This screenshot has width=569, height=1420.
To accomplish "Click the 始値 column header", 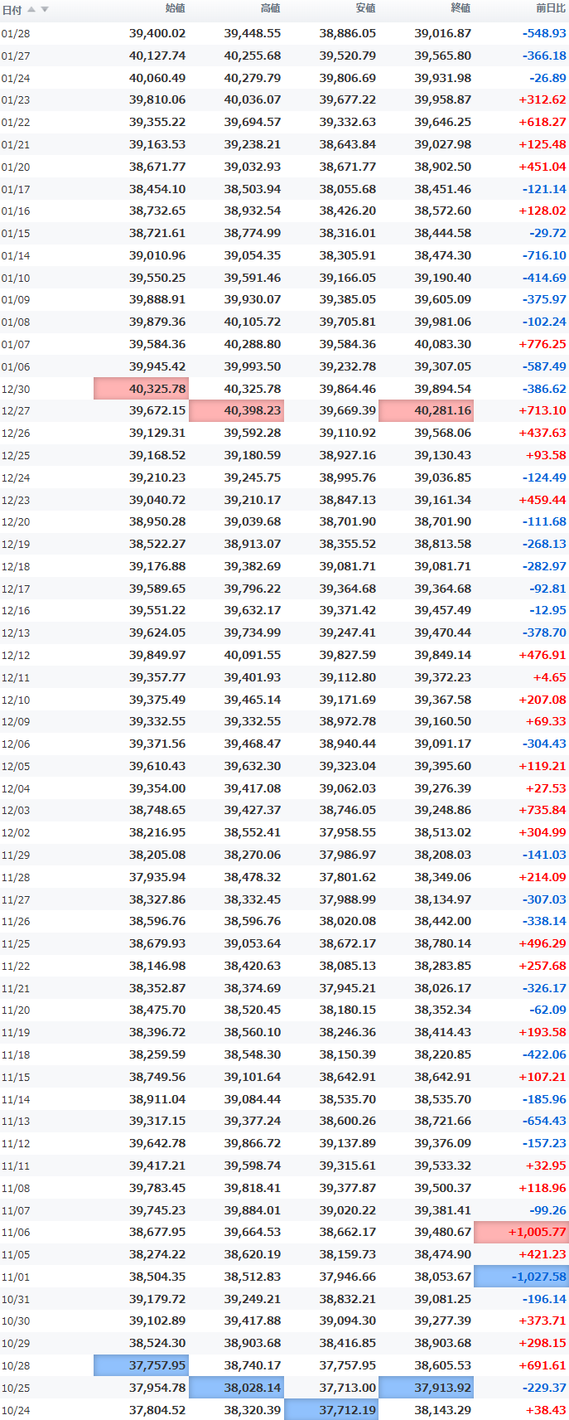I will click(175, 8).
